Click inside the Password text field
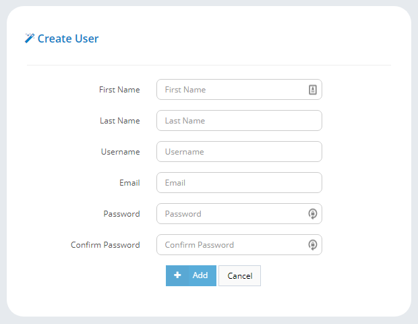This screenshot has height=324, width=418. pos(239,213)
